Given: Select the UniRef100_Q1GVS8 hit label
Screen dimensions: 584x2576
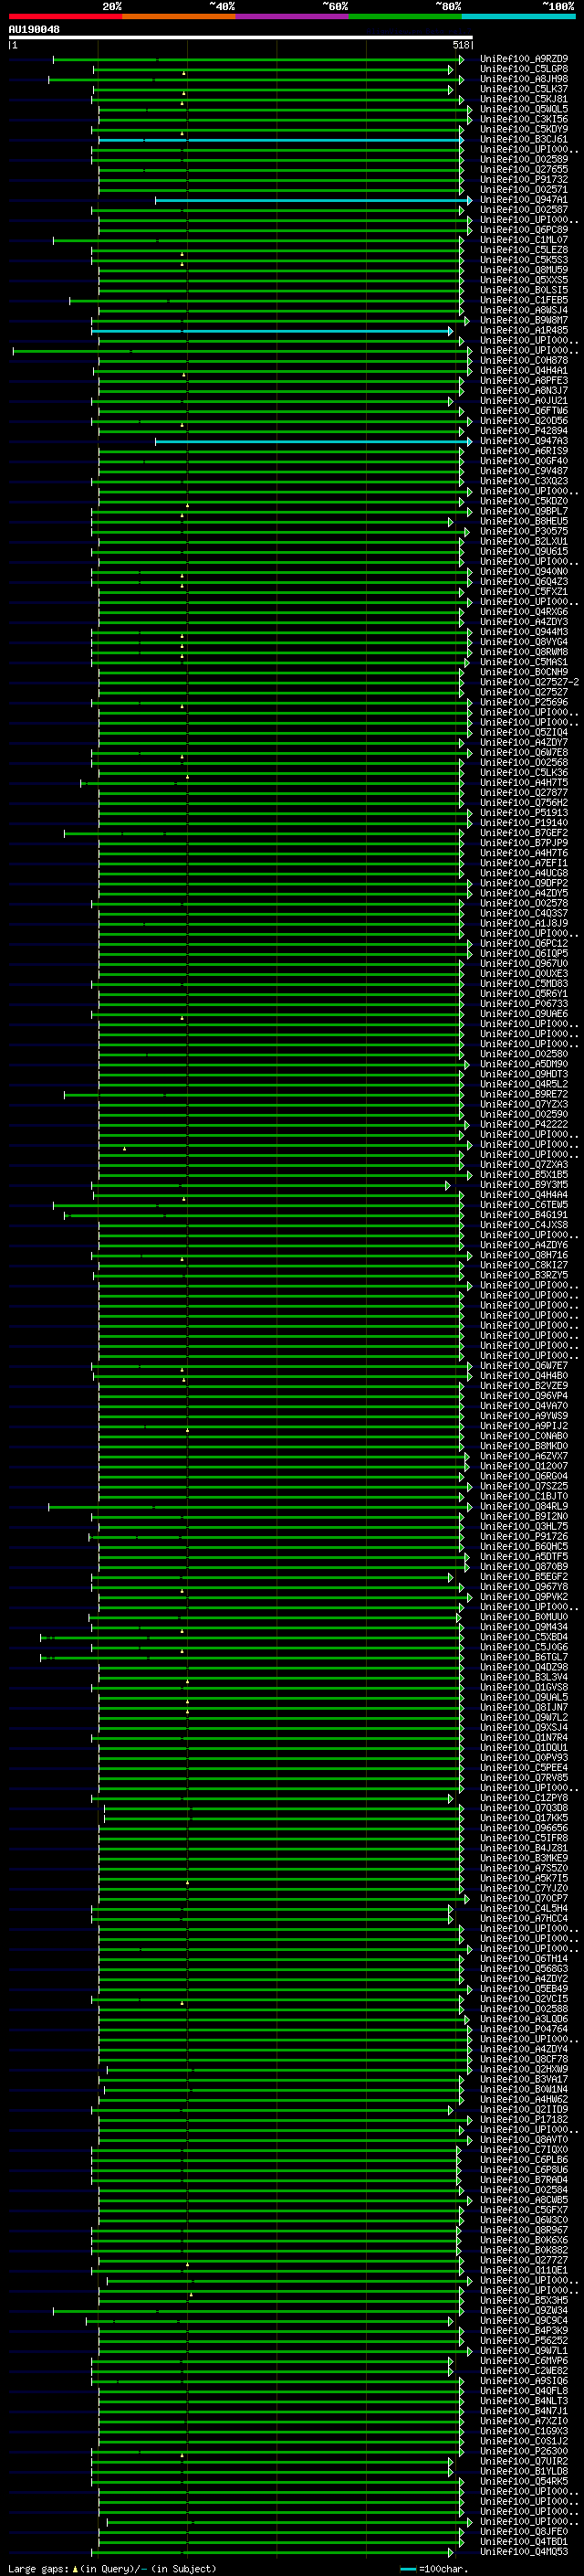Looking at the screenshot, I should (524, 1688).
